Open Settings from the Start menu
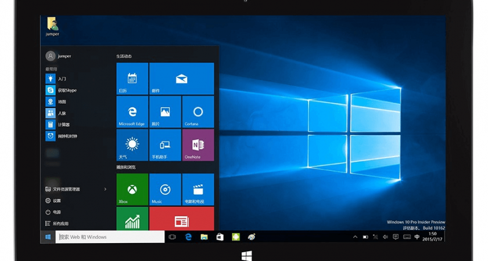Screen dimensions: 488x261 click(x=57, y=201)
